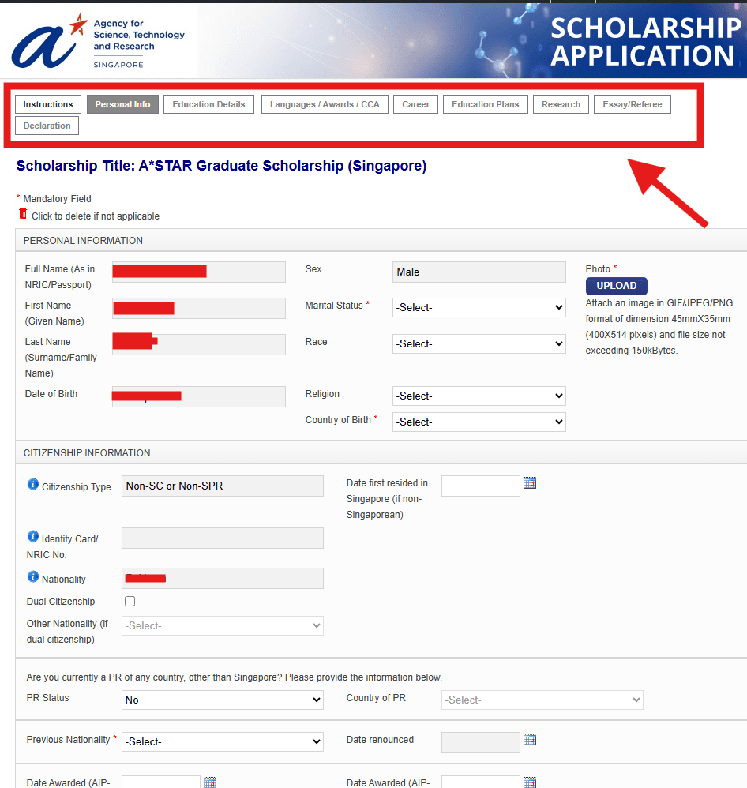747x788 pixels.
Task: Open the PR Status dropdown
Action: pos(222,700)
